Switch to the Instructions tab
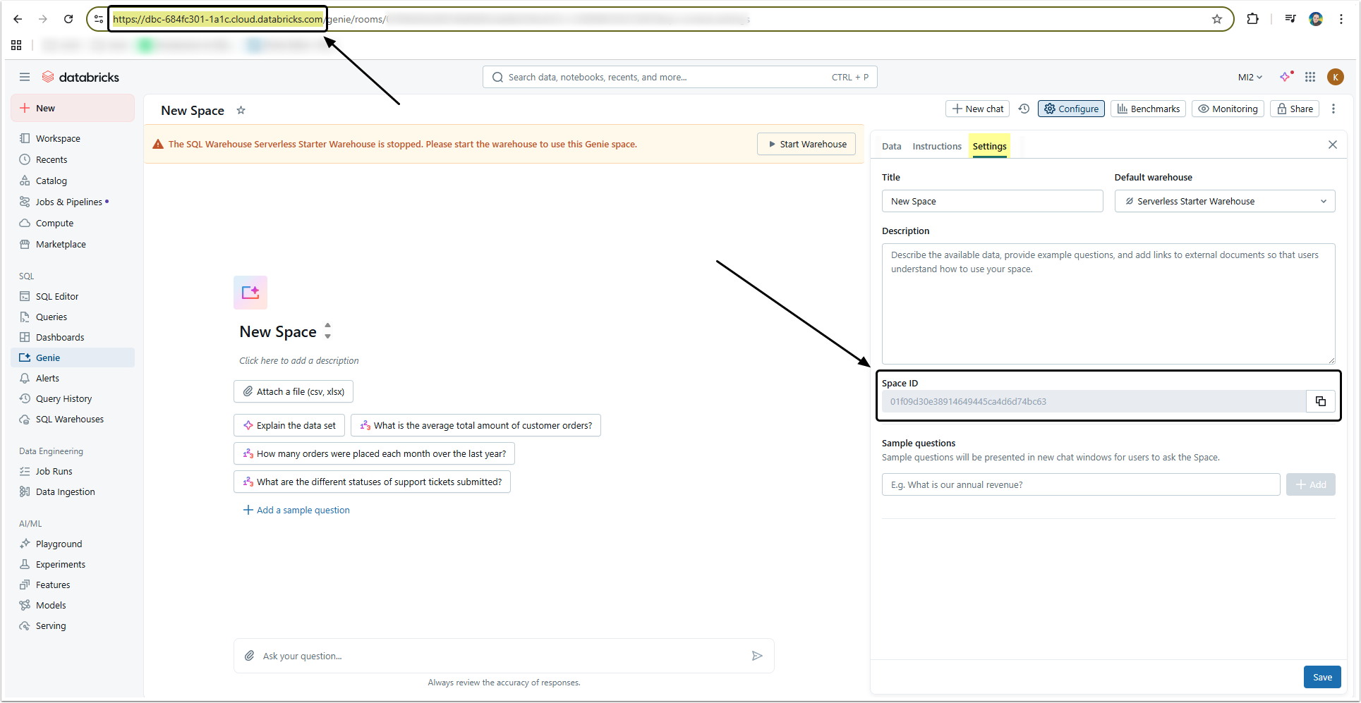Screen dimensions: 1361x703 pos(937,146)
